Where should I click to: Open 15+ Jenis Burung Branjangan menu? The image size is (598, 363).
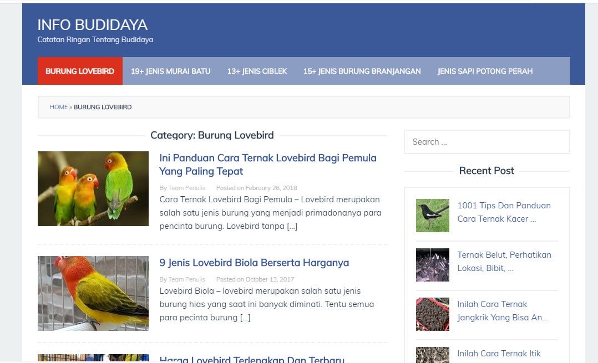coord(362,71)
